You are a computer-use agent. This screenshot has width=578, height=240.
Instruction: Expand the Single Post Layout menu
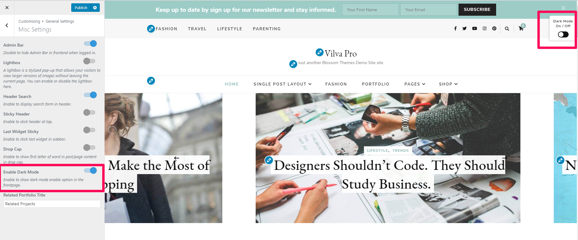tap(283, 84)
